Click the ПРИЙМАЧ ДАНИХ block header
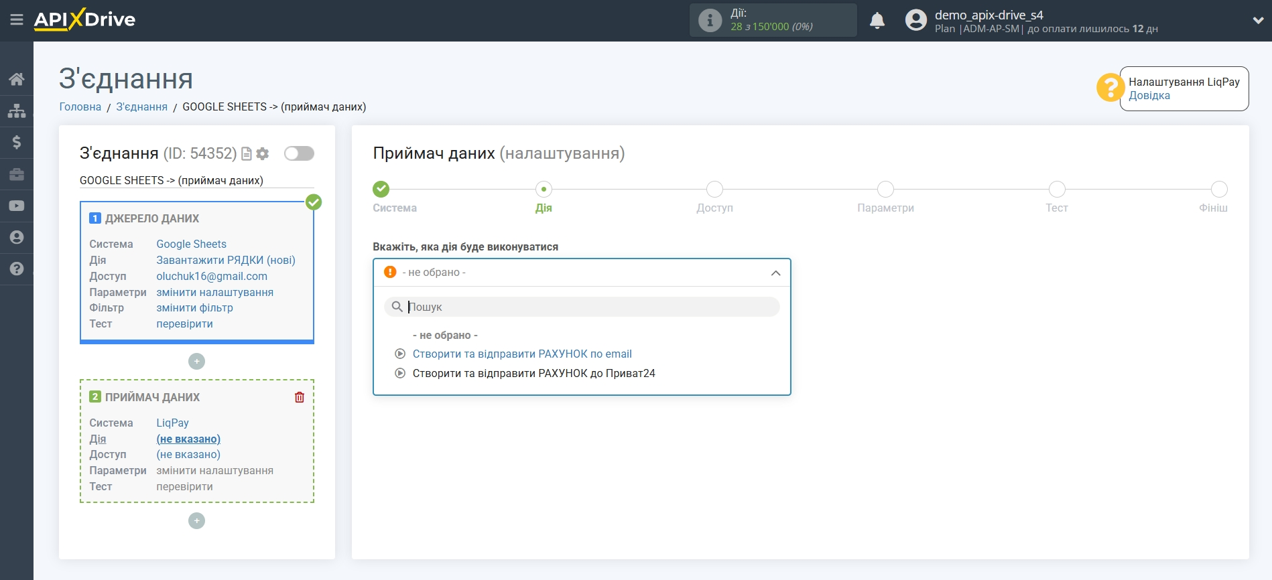Viewport: 1272px width, 580px height. point(152,398)
